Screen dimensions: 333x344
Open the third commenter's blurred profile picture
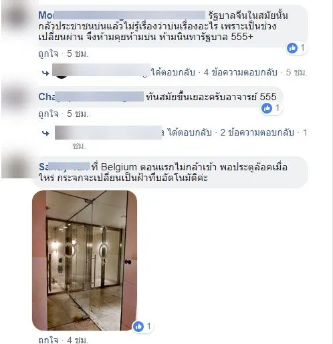coord(17,167)
